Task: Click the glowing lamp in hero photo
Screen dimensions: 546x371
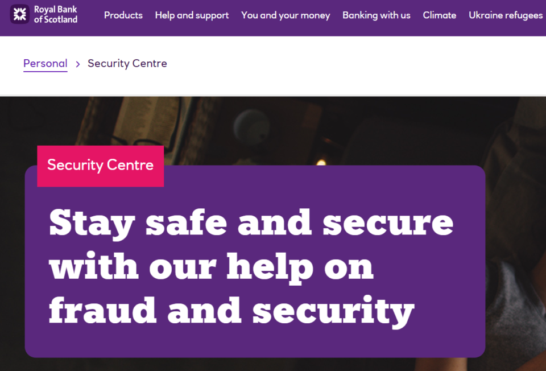Action: click(321, 162)
